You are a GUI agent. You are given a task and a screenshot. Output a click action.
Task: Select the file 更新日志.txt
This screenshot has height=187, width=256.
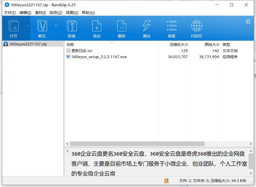click(x=82, y=51)
